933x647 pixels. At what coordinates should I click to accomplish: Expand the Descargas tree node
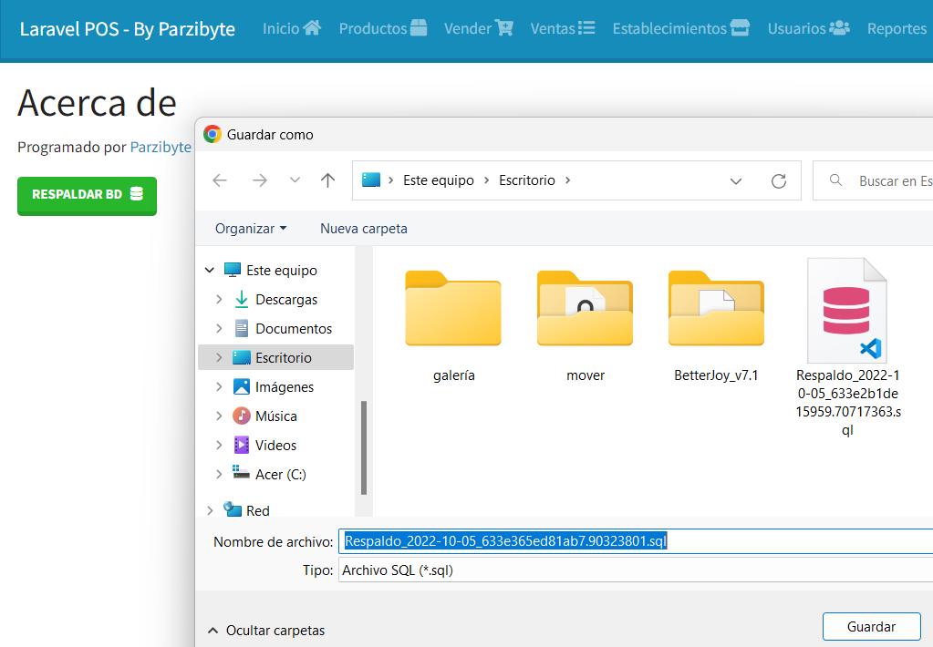point(219,299)
